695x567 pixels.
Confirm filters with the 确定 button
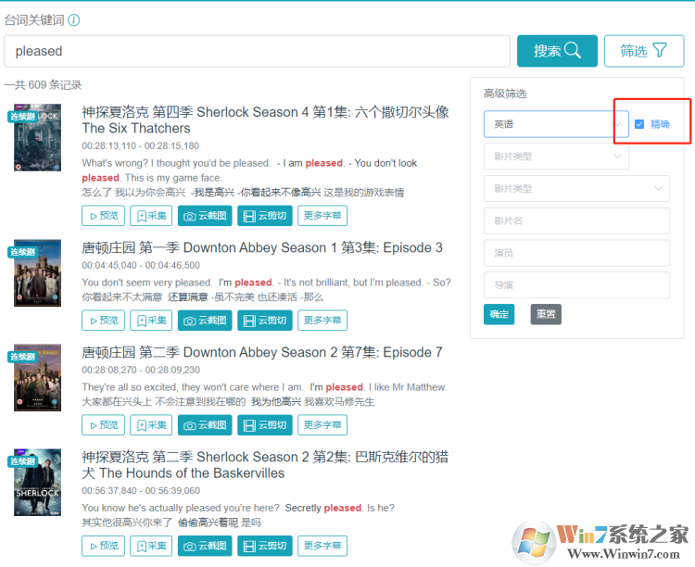tap(499, 314)
